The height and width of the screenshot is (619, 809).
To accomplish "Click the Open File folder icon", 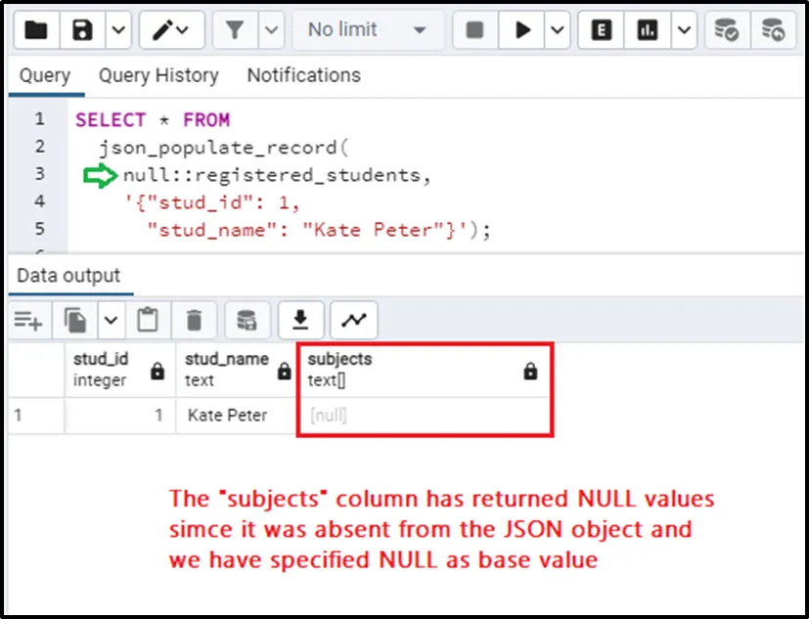I will [x=35, y=30].
